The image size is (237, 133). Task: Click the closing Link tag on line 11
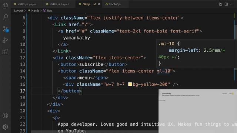(x=62, y=51)
